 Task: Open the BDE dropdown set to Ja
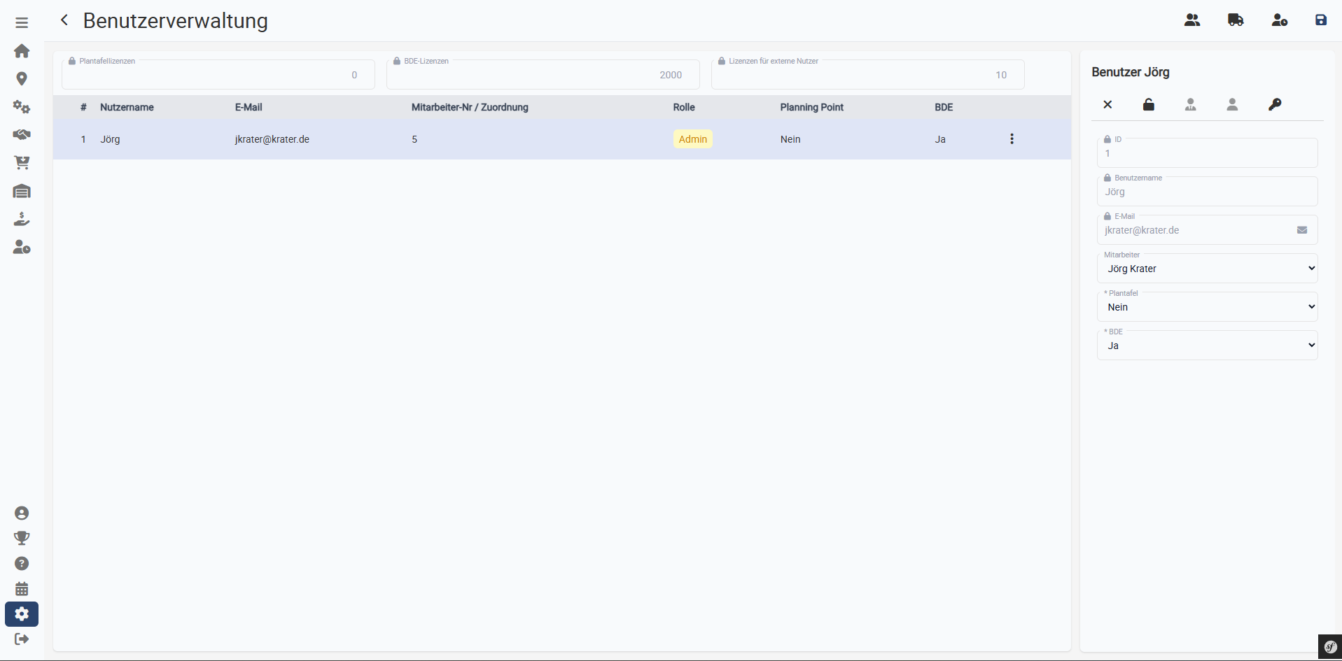coord(1208,345)
